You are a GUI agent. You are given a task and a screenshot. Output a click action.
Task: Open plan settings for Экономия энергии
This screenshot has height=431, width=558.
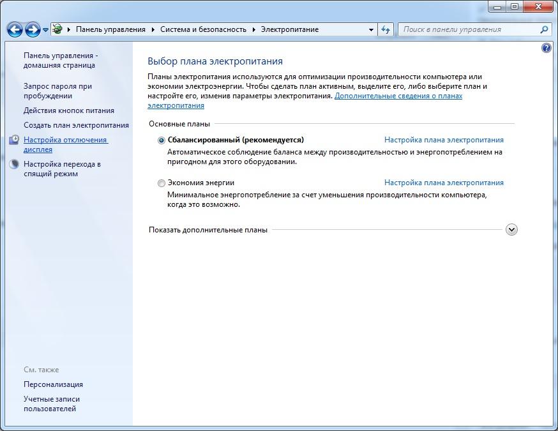pyautogui.click(x=444, y=183)
